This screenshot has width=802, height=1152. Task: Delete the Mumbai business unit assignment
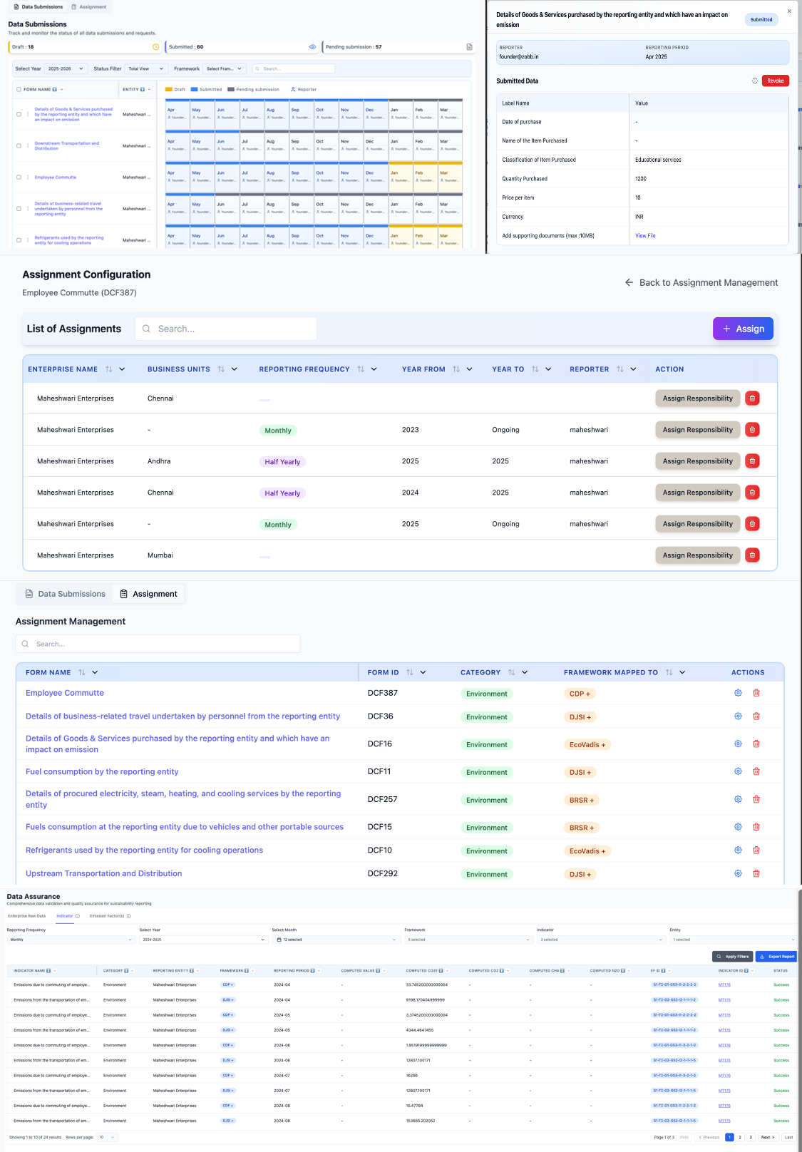(x=752, y=555)
